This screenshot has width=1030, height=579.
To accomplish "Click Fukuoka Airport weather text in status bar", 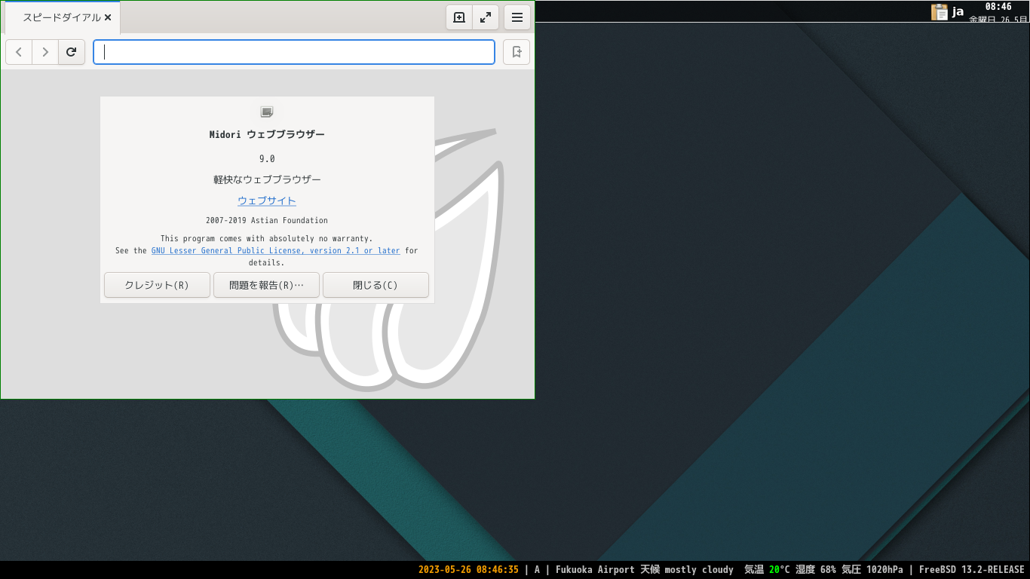I will coord(645,570).
